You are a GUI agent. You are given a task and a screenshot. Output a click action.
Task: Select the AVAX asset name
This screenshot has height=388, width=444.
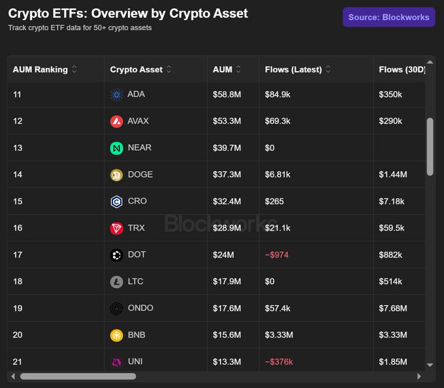[138, 121]
